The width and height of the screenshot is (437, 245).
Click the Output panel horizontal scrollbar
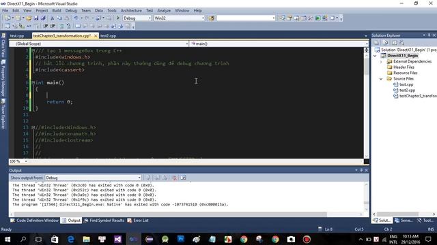(x=170, y=214)
